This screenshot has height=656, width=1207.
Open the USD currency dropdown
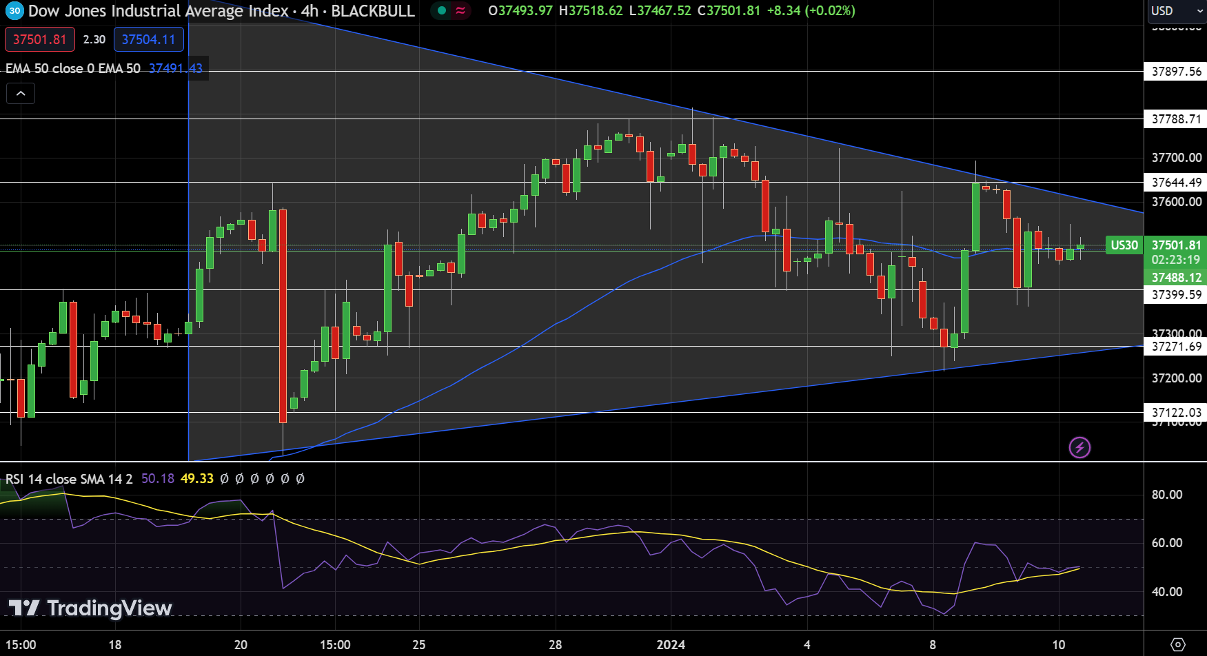coord(1176,11)
